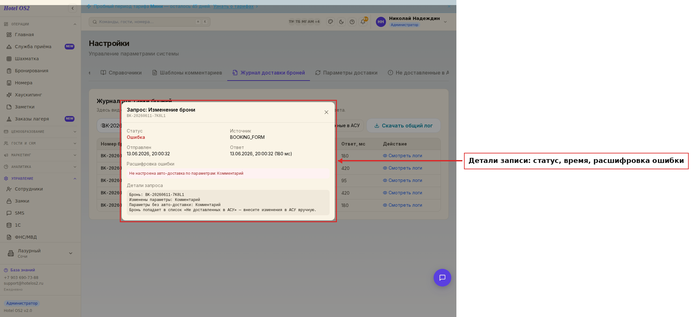Focus the Команды, гости, номера search field

click(x=150, y=22)
